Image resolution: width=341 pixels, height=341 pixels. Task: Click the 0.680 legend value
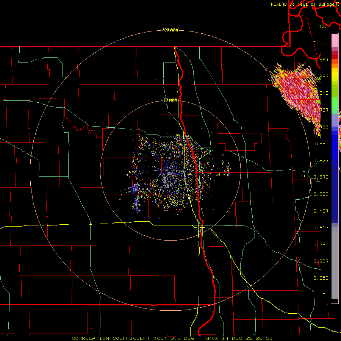321,144
